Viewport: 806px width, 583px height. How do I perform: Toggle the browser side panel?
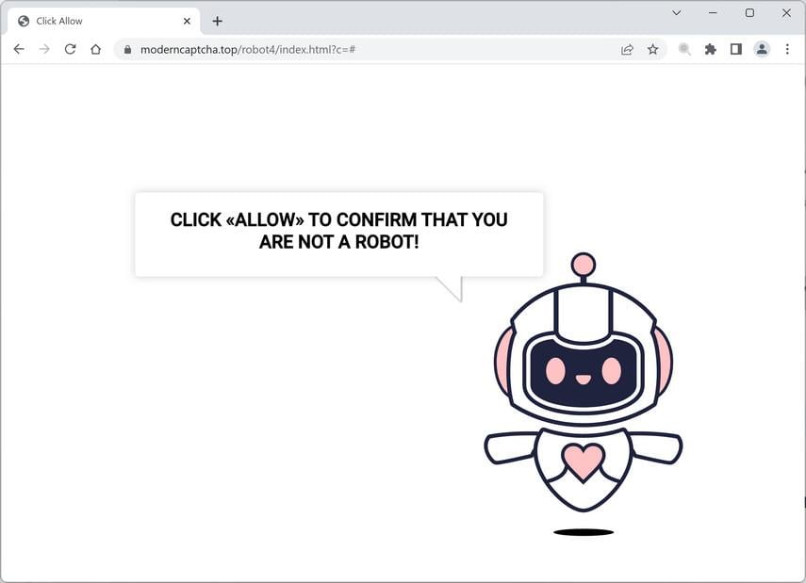[x=736, y=49]
